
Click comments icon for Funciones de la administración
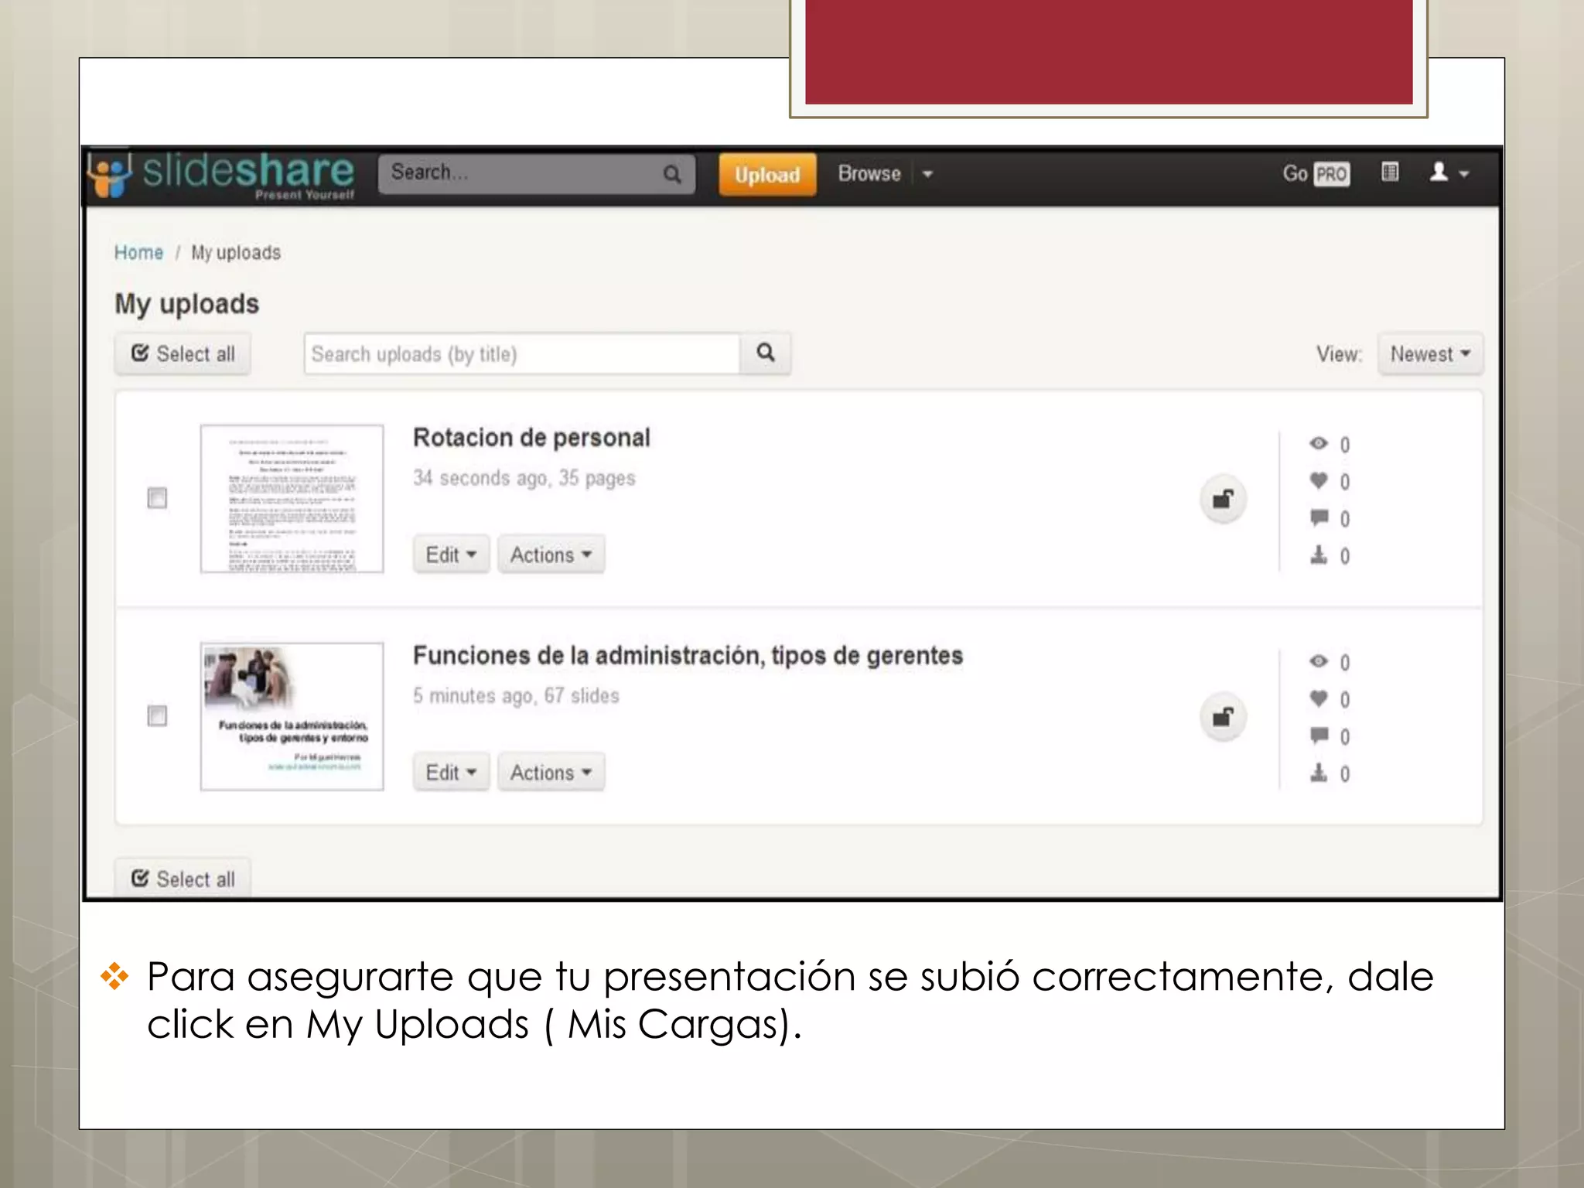pyautogui.click(x=1319, y=736)
